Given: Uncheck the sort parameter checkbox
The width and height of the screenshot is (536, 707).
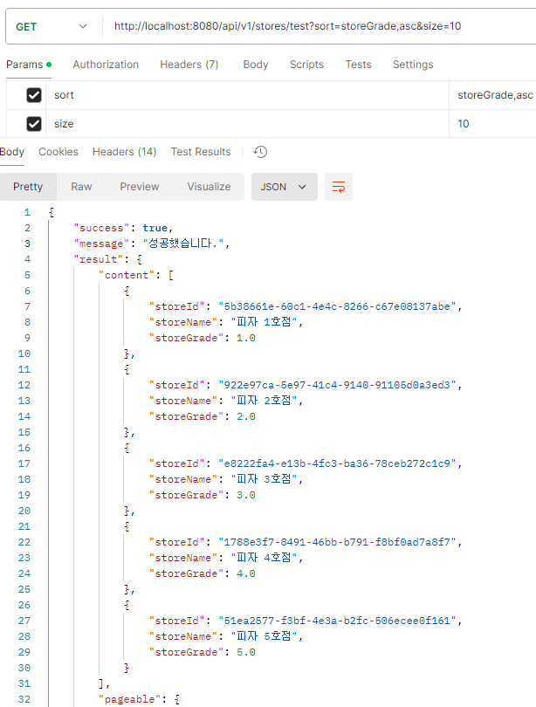Looking at the screenshot, I should (34, 95).
